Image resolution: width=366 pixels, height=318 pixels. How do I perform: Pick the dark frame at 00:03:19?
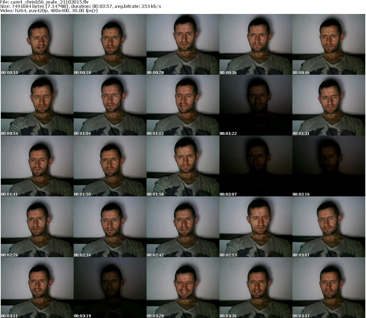(x=110, y=287)
